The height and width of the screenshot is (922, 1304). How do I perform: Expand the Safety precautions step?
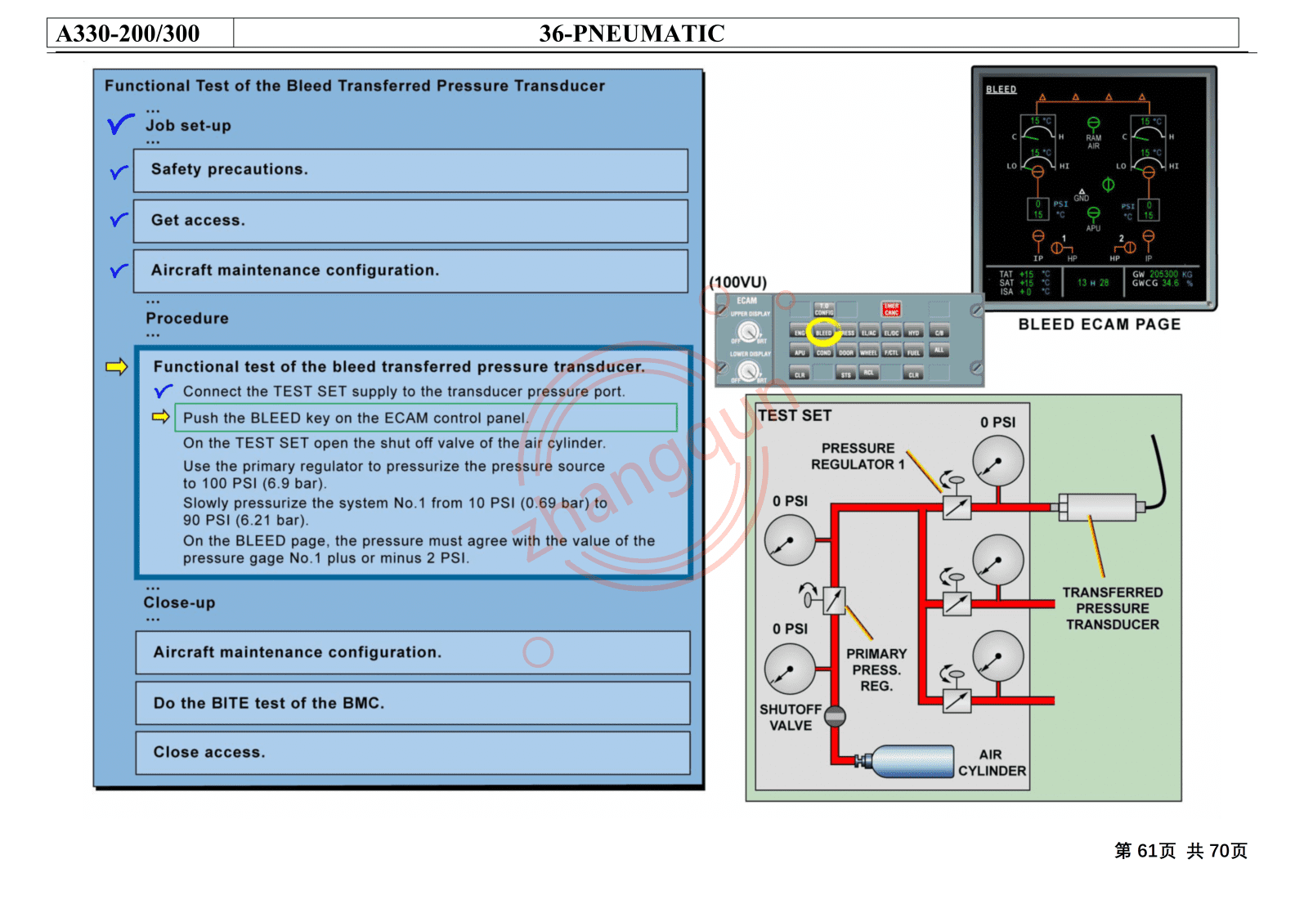coord(410,170)
